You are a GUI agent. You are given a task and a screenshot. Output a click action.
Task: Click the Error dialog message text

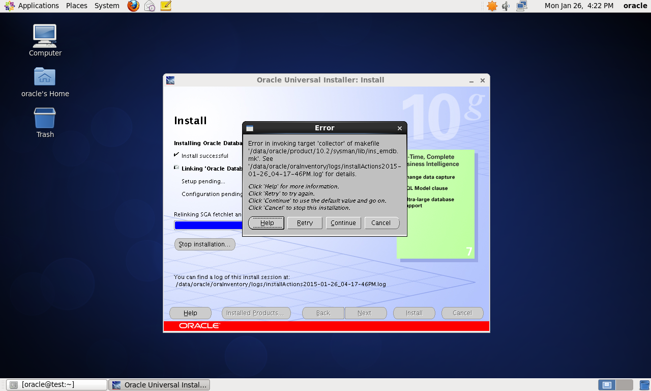(x=324, y=159)
